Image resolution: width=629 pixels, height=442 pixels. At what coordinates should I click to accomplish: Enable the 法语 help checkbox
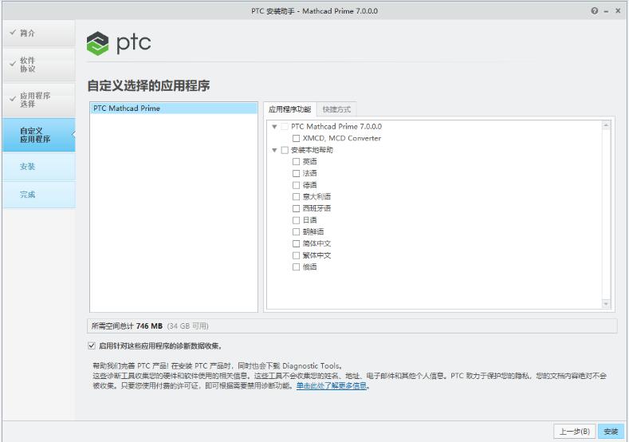pos(296,173)
